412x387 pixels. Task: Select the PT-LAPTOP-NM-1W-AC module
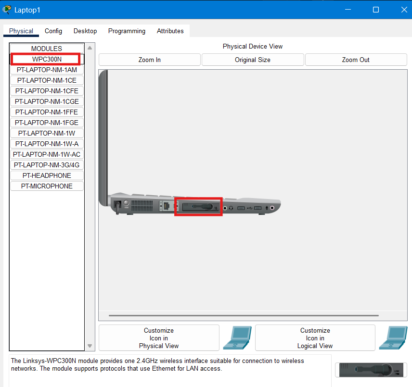point(47,154)
